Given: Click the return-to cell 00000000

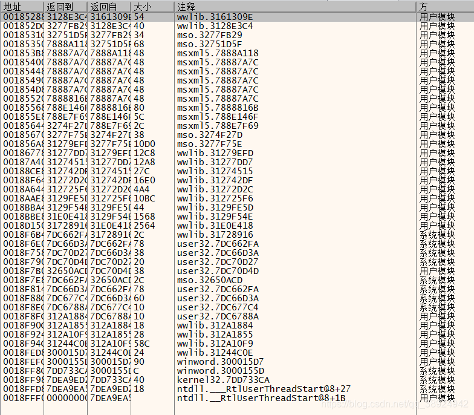Looking at the screenshot, I should pos(67,398).
